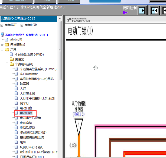Viewport: 166px width, 158px height.
Task: Select the 电动门锁 item
Action: point(26,113)
